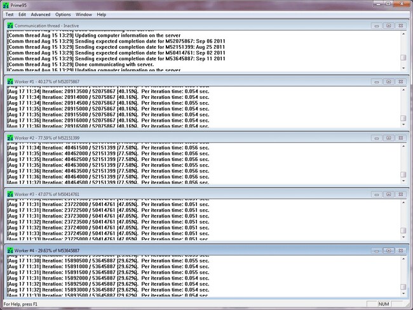The height and width of the screenshot is (310, 413).
Task: Click scroll down arrow in Communication thread window
Action: coord(403,68)
